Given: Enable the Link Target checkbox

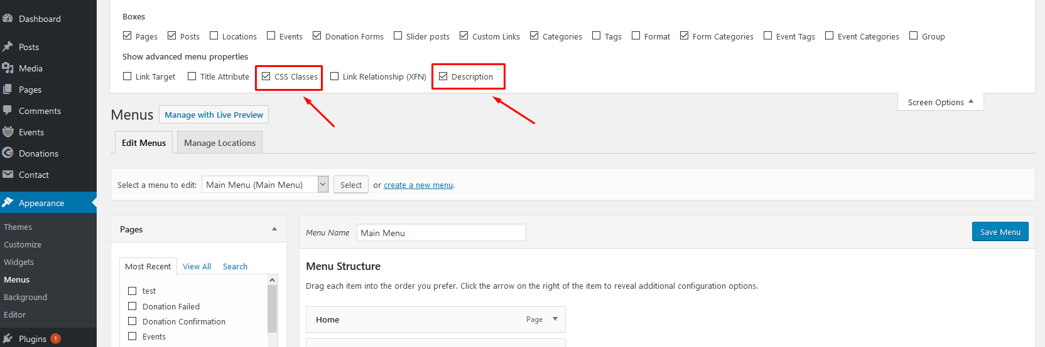Looking at the screenshot, I should (x=127, y=76).
